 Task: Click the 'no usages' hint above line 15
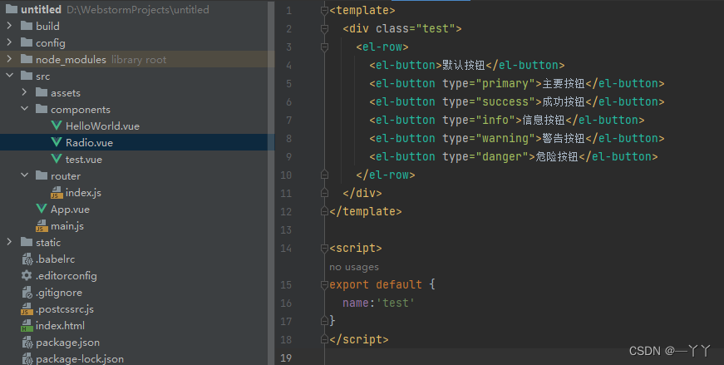354,267
